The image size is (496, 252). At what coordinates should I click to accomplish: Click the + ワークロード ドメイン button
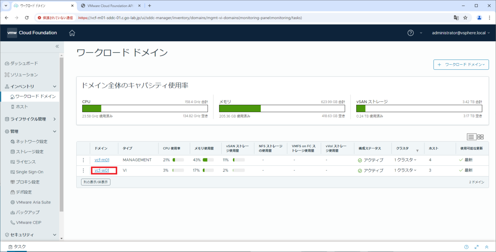(x=461, y=65)
